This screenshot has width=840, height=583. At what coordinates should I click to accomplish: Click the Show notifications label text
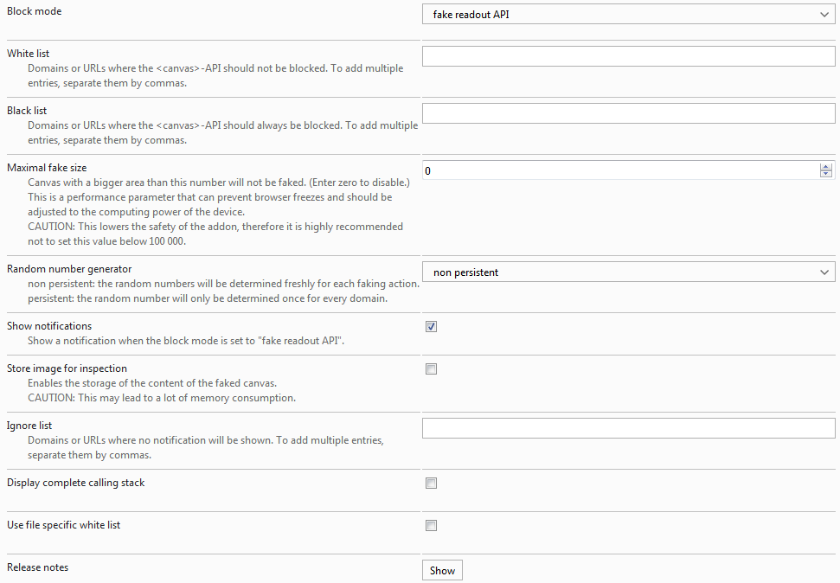[49, 326]
